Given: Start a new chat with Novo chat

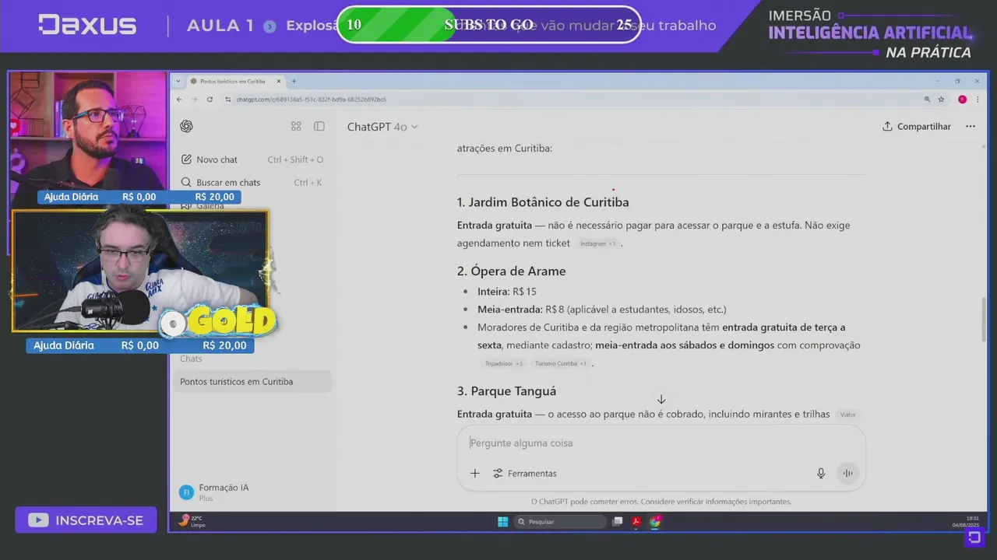Looking at the screenshot, I should [252, 159].
